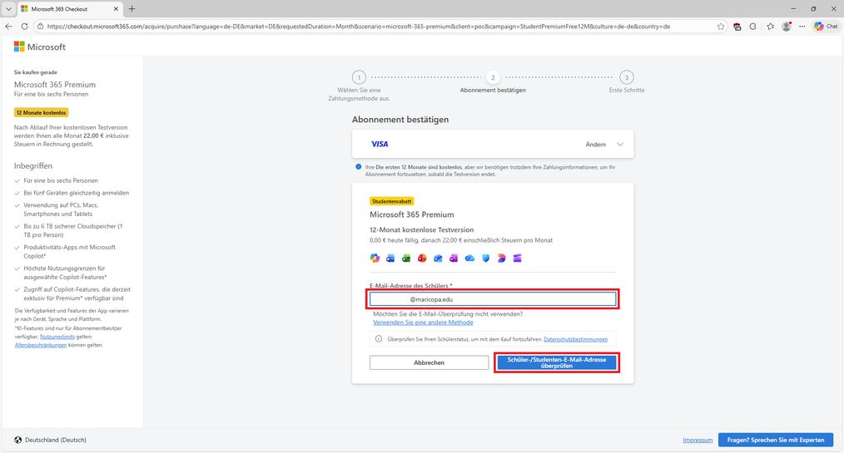Screen dimensions: 844x453
Task: Click the Microsoft 365 Premium sidebar heading
Action: 55,85
